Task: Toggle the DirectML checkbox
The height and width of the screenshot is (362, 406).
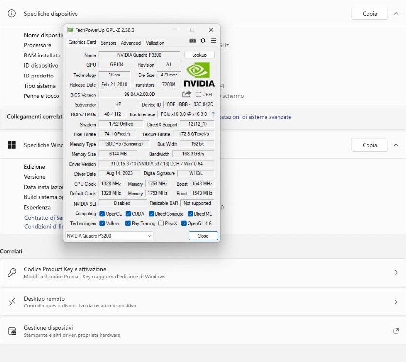Action: pos(191,214)
